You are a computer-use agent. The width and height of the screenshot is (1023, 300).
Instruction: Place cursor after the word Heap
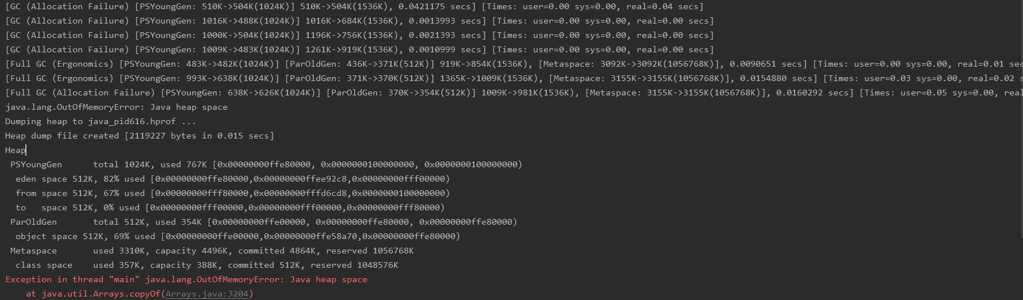pos(26,150)
